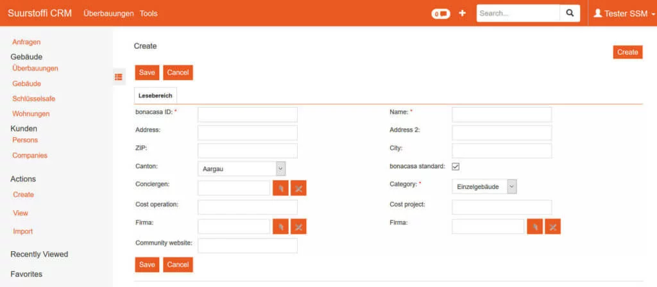Click the top Save button
Viewport: 657px width, 287px height.
(x=147, y=72)
